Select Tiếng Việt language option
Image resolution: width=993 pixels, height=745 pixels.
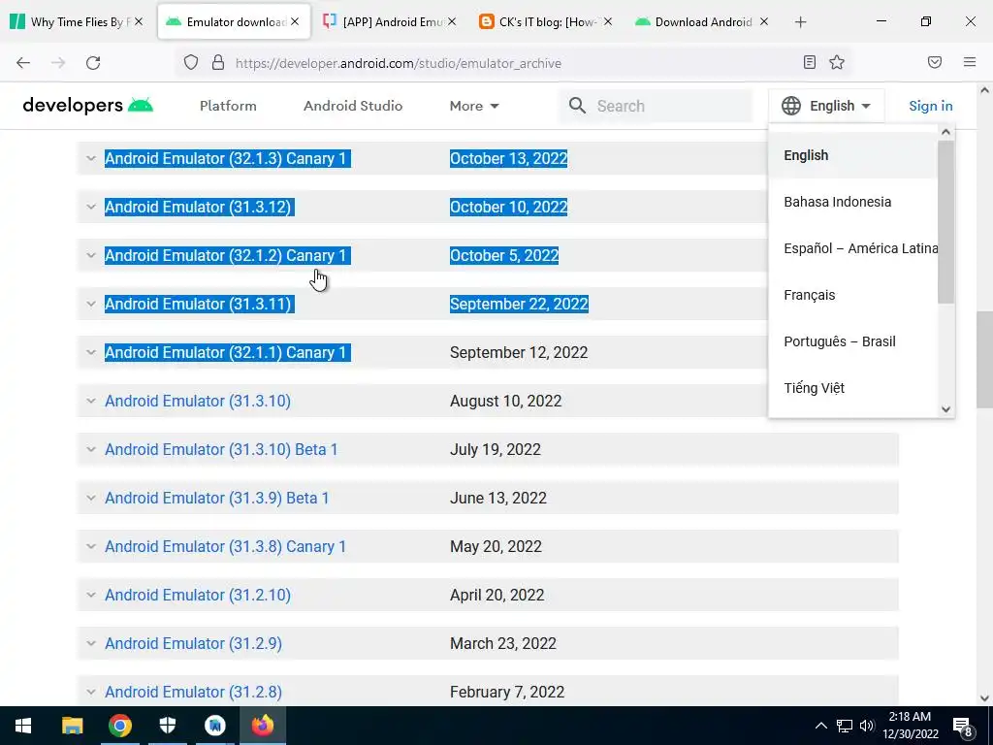(x=852, y=388)
